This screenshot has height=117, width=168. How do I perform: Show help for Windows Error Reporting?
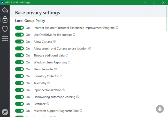[69, 62]
